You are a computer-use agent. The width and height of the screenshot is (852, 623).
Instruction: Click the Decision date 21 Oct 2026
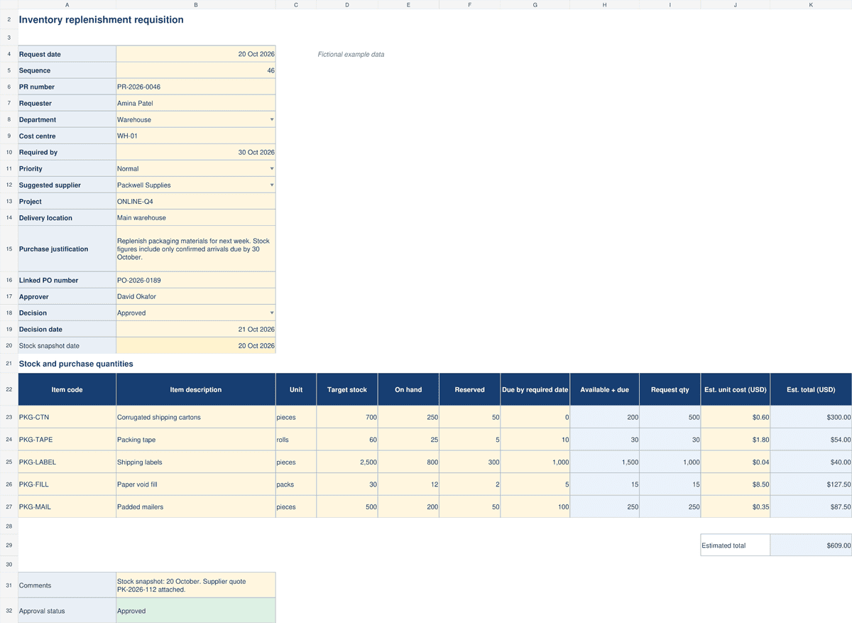click(x=196, y=329)
